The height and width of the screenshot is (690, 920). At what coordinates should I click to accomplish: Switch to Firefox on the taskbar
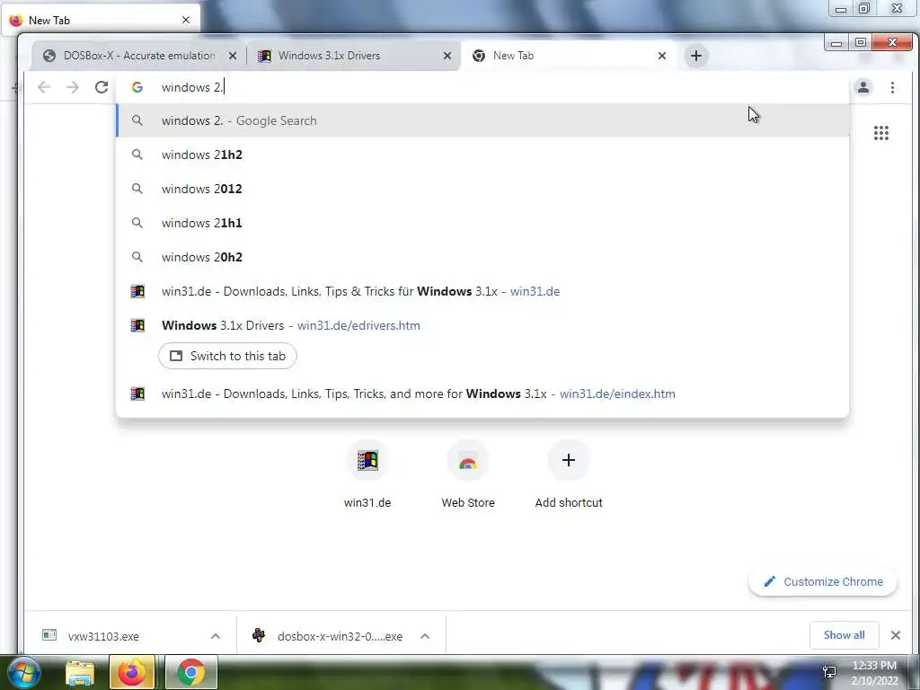pyautogui.click(x=131, y=672)
